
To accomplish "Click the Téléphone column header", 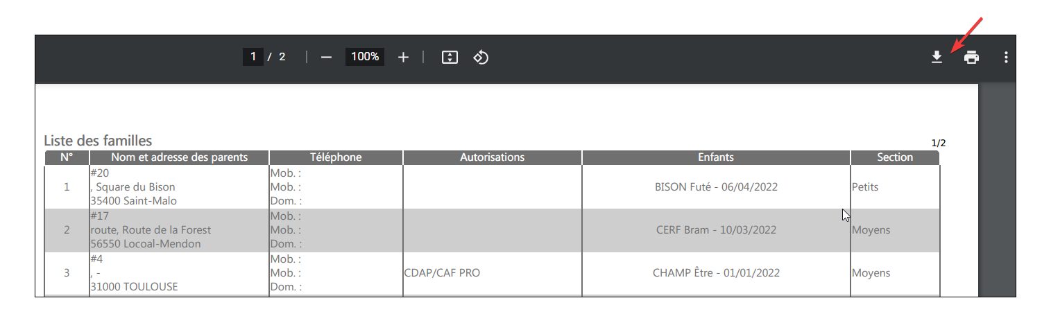I will [x=336, y=157].
